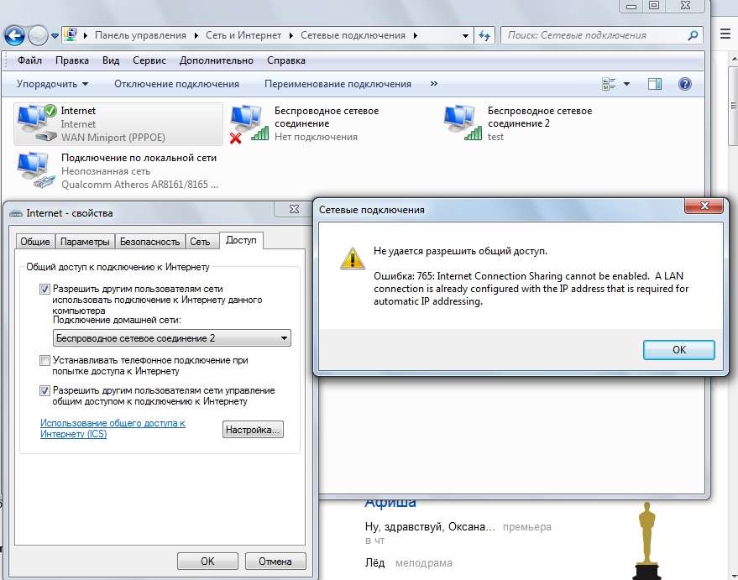The height and width of the screenshot is (580, 738).
Task: Close the Сетевые подключения error dialog
Action: [704, 206]
